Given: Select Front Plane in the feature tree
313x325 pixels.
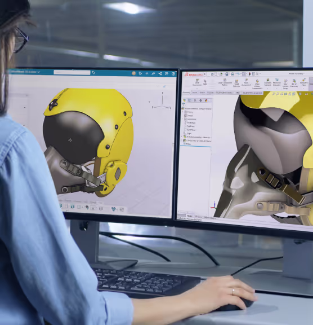Looking at the screenshot, I should 190,122.
